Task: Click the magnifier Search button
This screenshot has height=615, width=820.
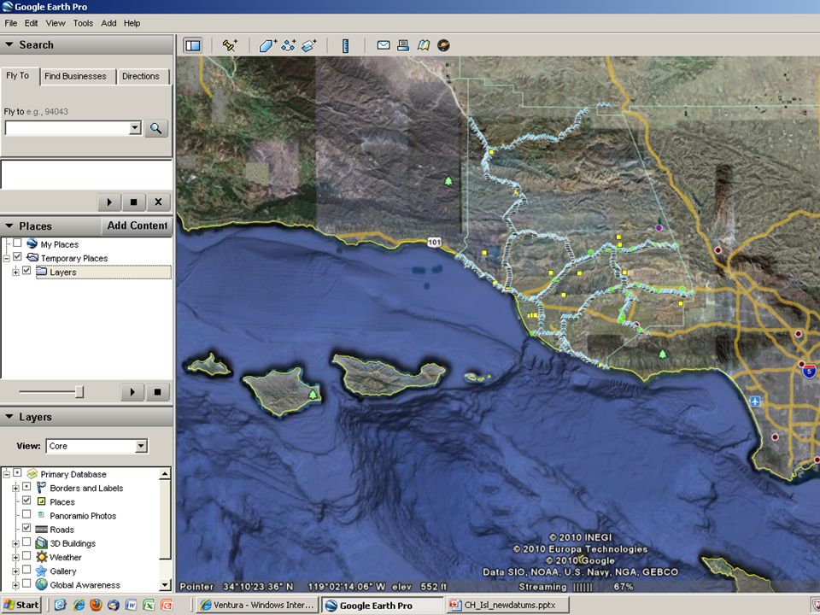Action: (x=155, y=128)
